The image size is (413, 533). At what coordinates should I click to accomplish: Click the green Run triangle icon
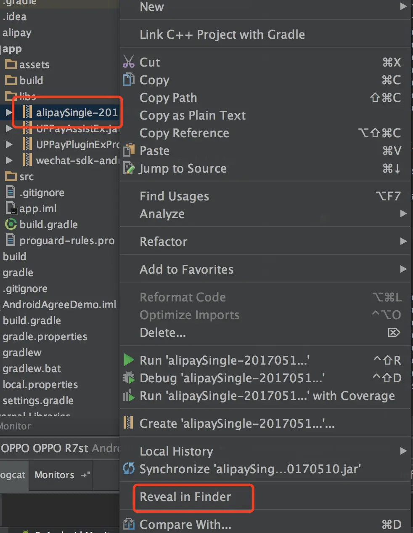point(129,360)
